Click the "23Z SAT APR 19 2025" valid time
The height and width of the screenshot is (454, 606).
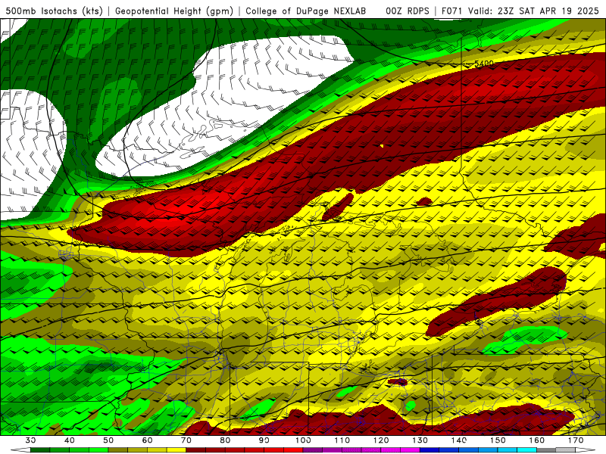point(548,11)
